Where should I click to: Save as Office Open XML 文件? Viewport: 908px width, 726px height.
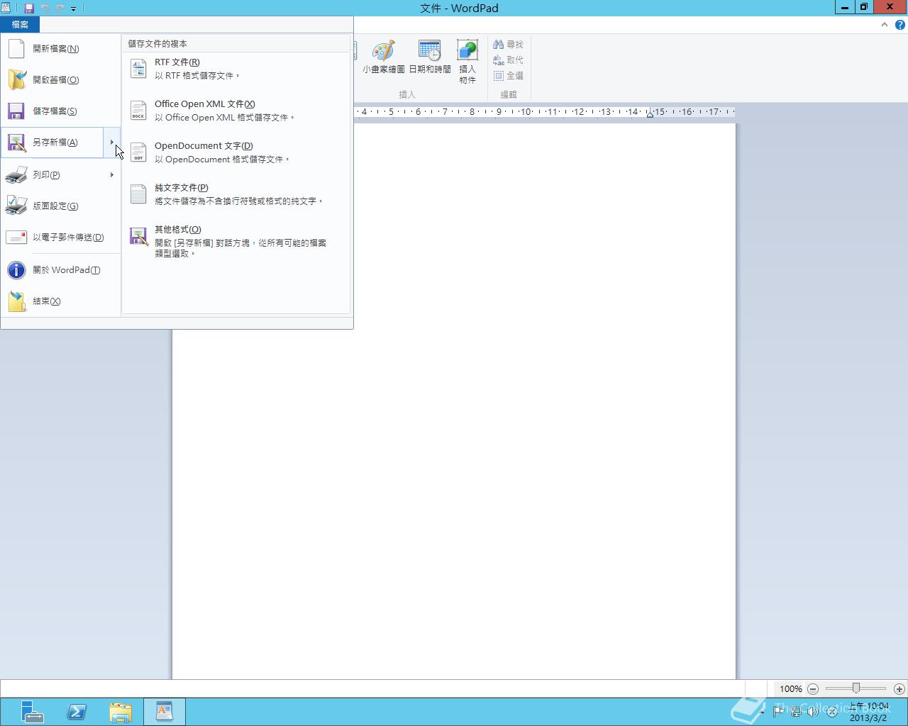(236, 111)
